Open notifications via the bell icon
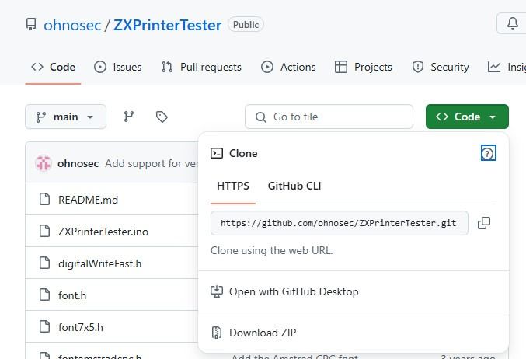Viewport: 526px width, 359px height. tap(512, 23)
